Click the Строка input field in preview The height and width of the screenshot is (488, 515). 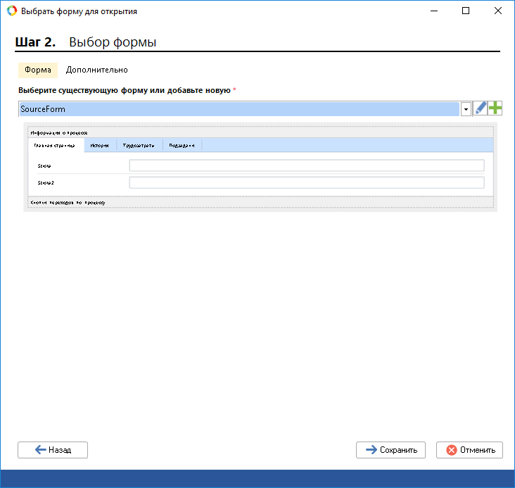coord(306,165)
